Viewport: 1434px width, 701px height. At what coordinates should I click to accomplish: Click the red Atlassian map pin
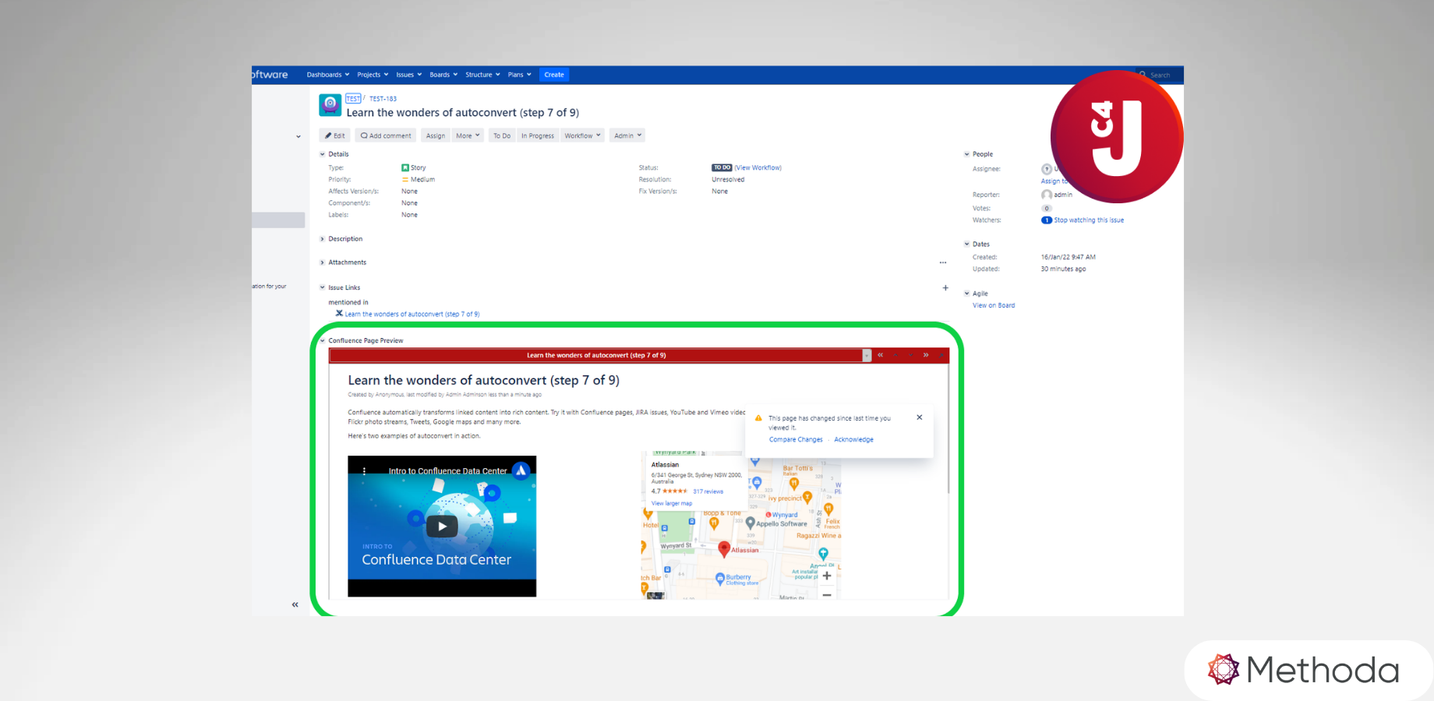724,549
